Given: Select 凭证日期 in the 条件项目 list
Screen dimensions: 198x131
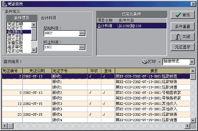Looking at the screenshot, I should coord(15,24).
